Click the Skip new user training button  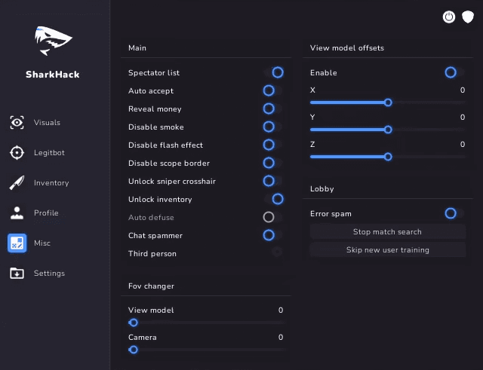(387, 249)
